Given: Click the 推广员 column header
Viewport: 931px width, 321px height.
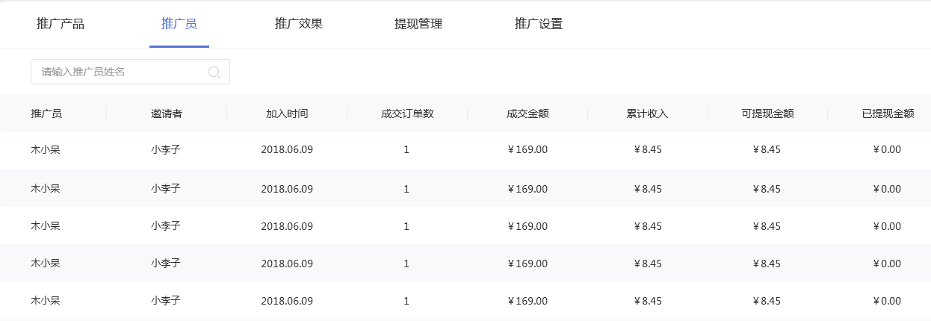Looking at the screenshot, I should [x=46, y=114].
